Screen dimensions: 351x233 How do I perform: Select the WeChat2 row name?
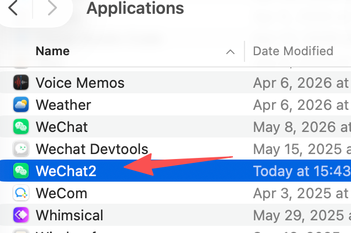(66, 171)
